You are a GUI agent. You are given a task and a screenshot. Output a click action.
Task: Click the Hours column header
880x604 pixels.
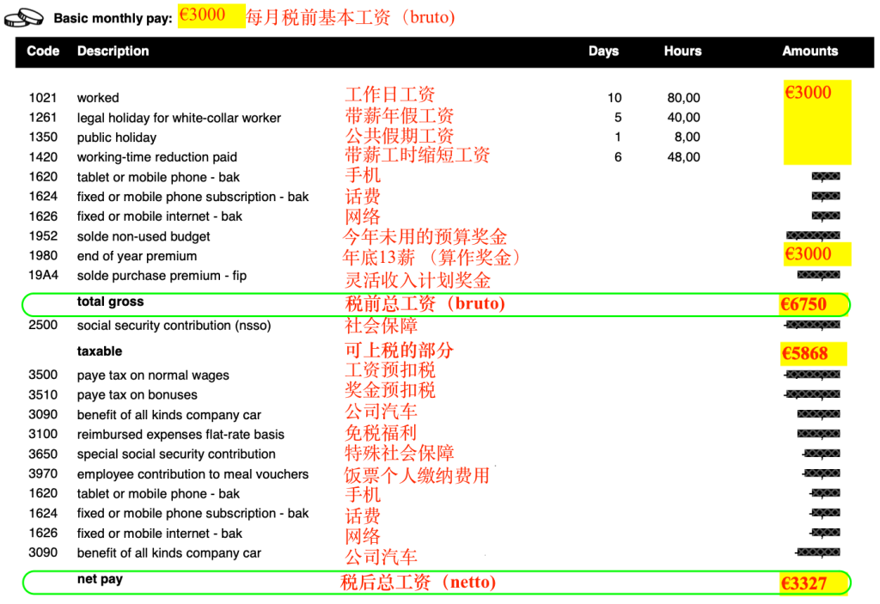click(682, 52)
